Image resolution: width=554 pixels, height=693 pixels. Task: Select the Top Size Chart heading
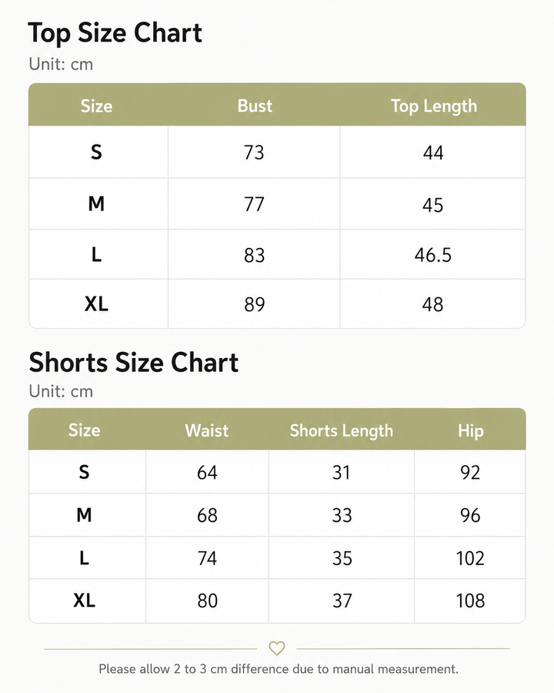pyautogui.click(x=115, y=33)
